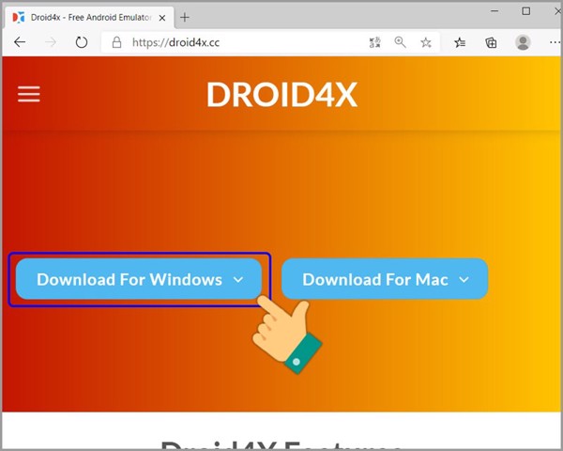The image size is (563, 451).
Task: Click Download For Windows button
Action: 139,279
